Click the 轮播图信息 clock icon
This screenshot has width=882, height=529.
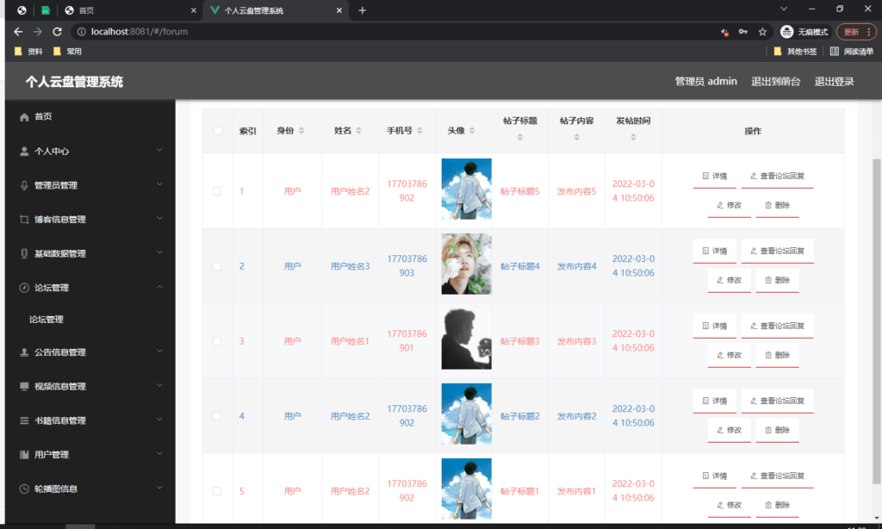pos(22,488)
